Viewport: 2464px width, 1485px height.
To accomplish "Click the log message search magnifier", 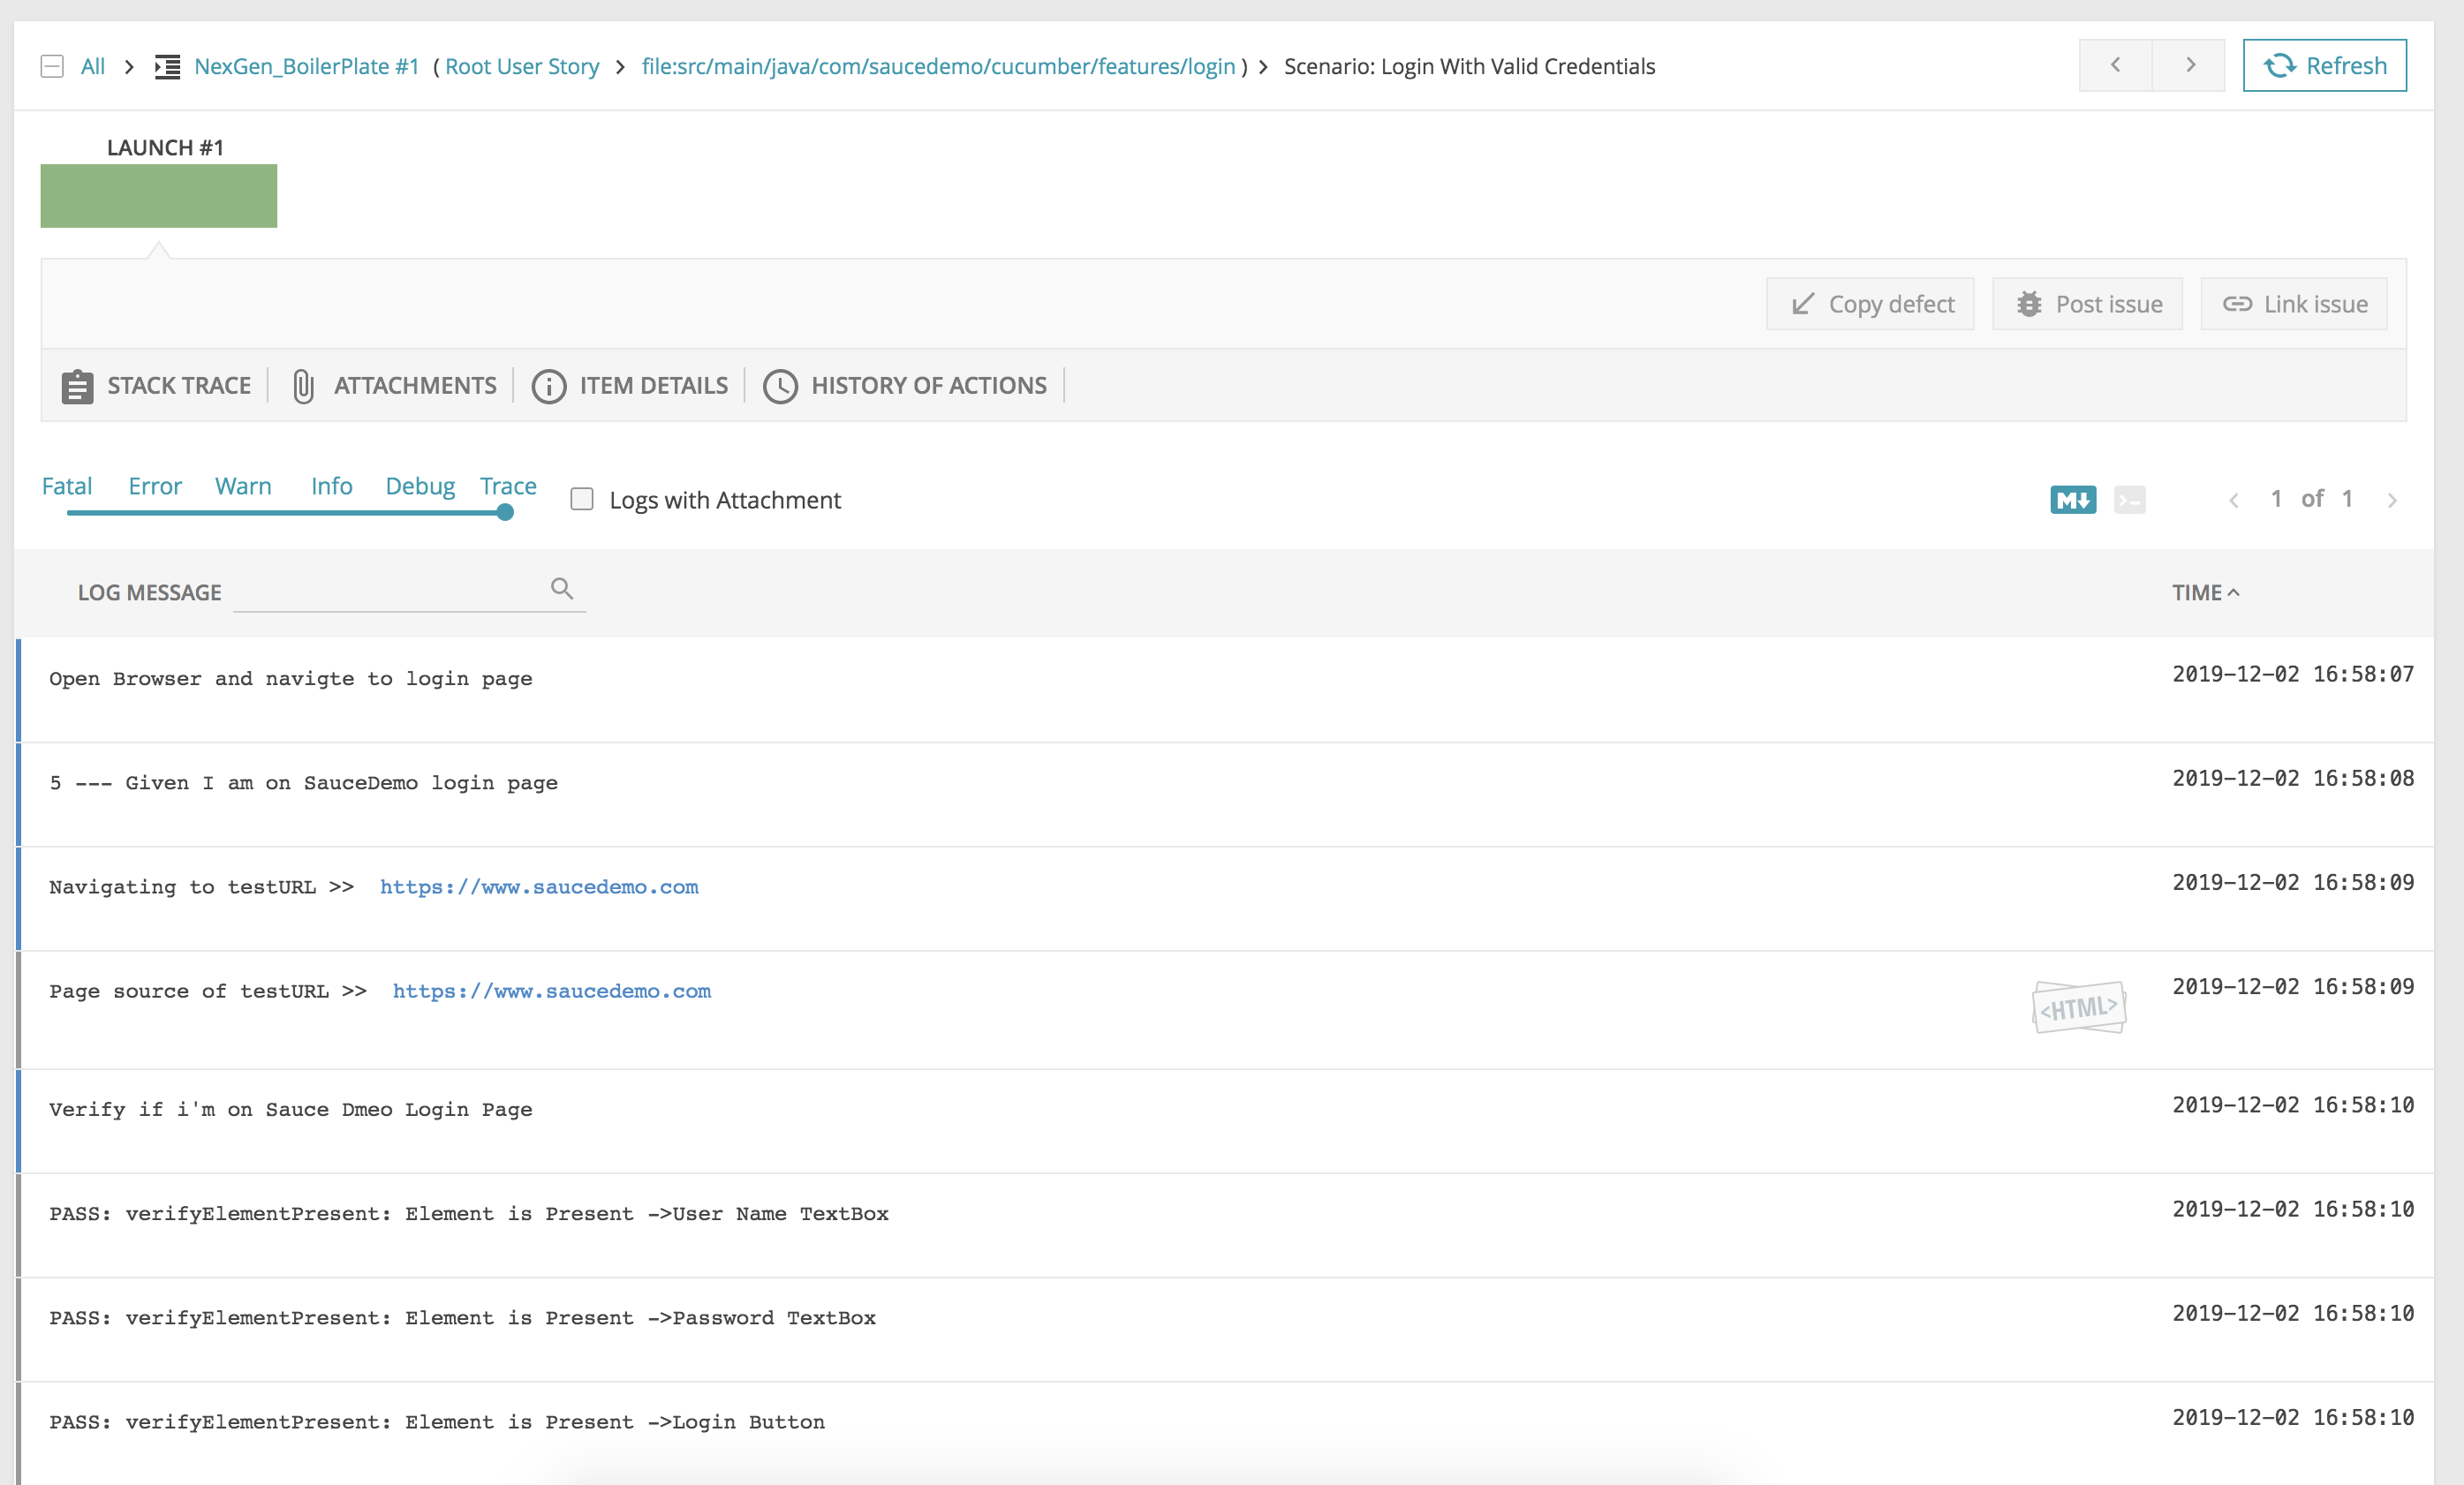I will coord(562,589).
